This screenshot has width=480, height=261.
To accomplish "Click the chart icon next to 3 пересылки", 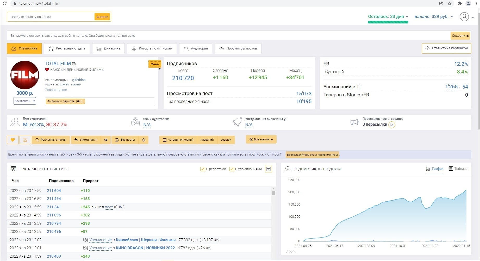I will pyautogui.click(x=391, y=125).
